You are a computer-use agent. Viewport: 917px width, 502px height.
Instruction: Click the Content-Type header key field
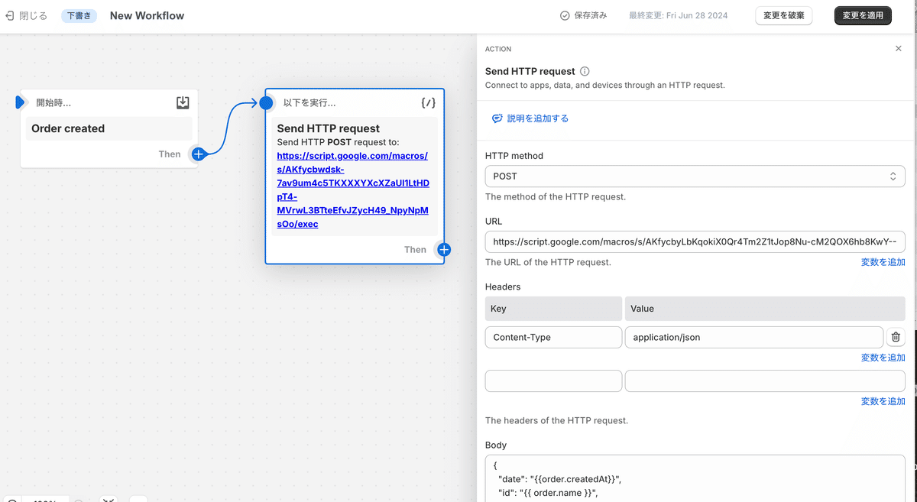553,337
